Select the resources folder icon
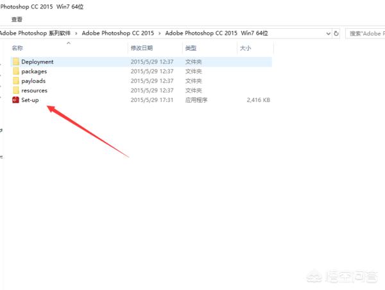This screenshot has height=290, width=385. 15,90
